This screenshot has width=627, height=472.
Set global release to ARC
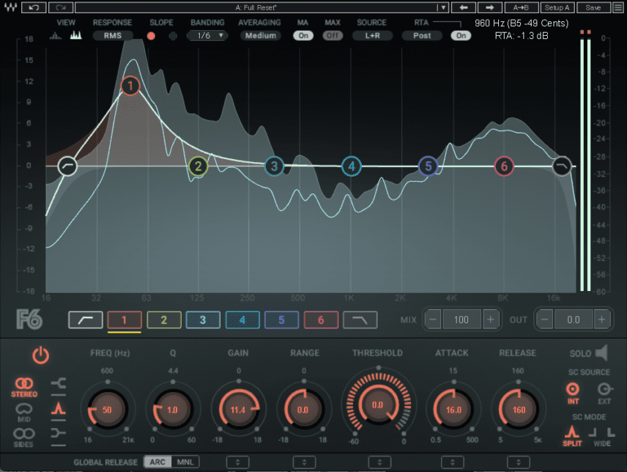point(157,462)
